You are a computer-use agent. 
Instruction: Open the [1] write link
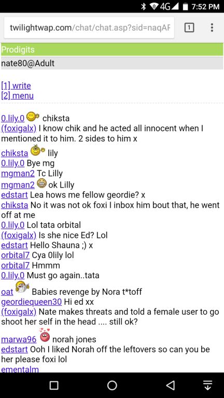[16, 86]
